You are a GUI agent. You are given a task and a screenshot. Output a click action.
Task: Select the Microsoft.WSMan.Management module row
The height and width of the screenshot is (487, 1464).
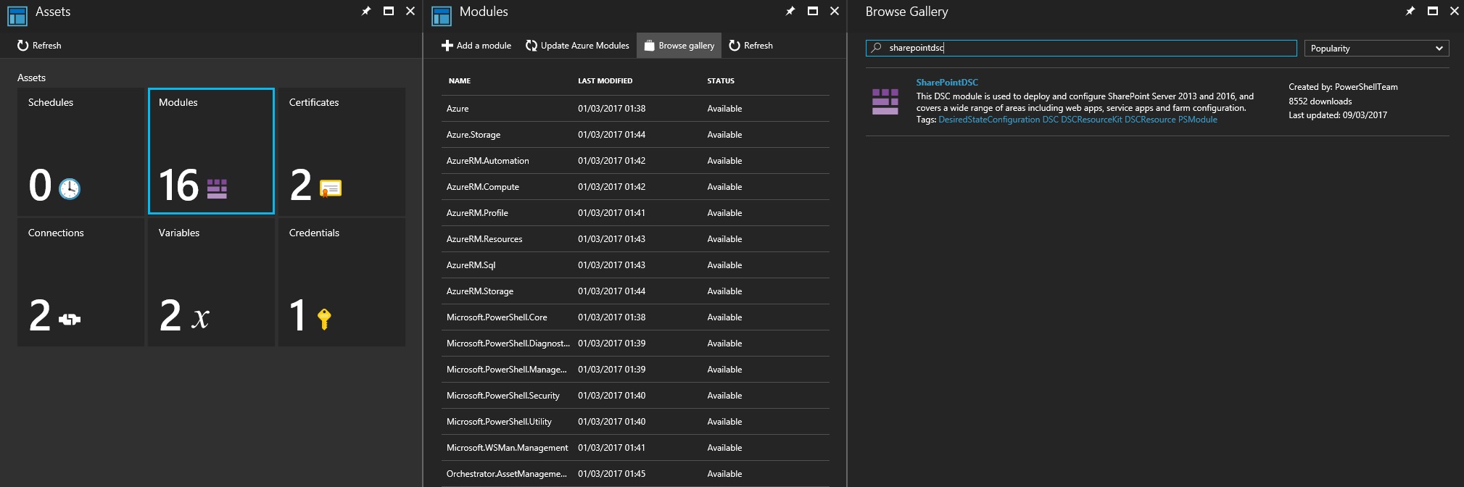point(635,448)
